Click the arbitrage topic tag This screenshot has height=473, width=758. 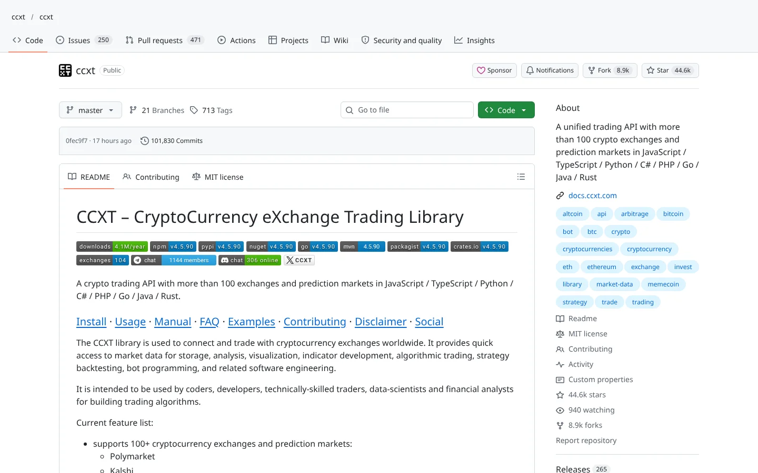pyautogui.click(x=634, y=214)
